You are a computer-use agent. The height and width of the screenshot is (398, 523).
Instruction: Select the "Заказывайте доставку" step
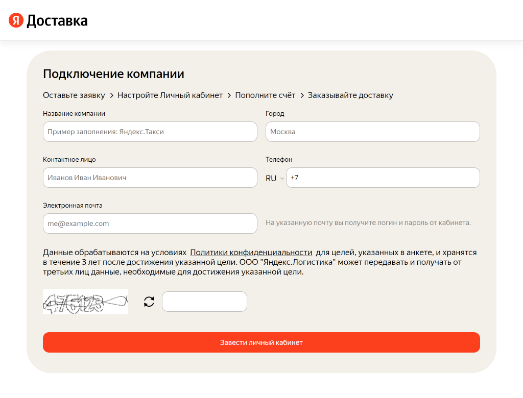click(x=350, y=95)
